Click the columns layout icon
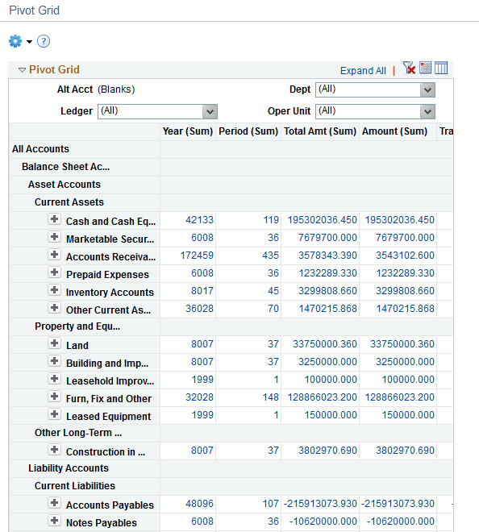This screenshot has width=479, height=532. (441, 68)
